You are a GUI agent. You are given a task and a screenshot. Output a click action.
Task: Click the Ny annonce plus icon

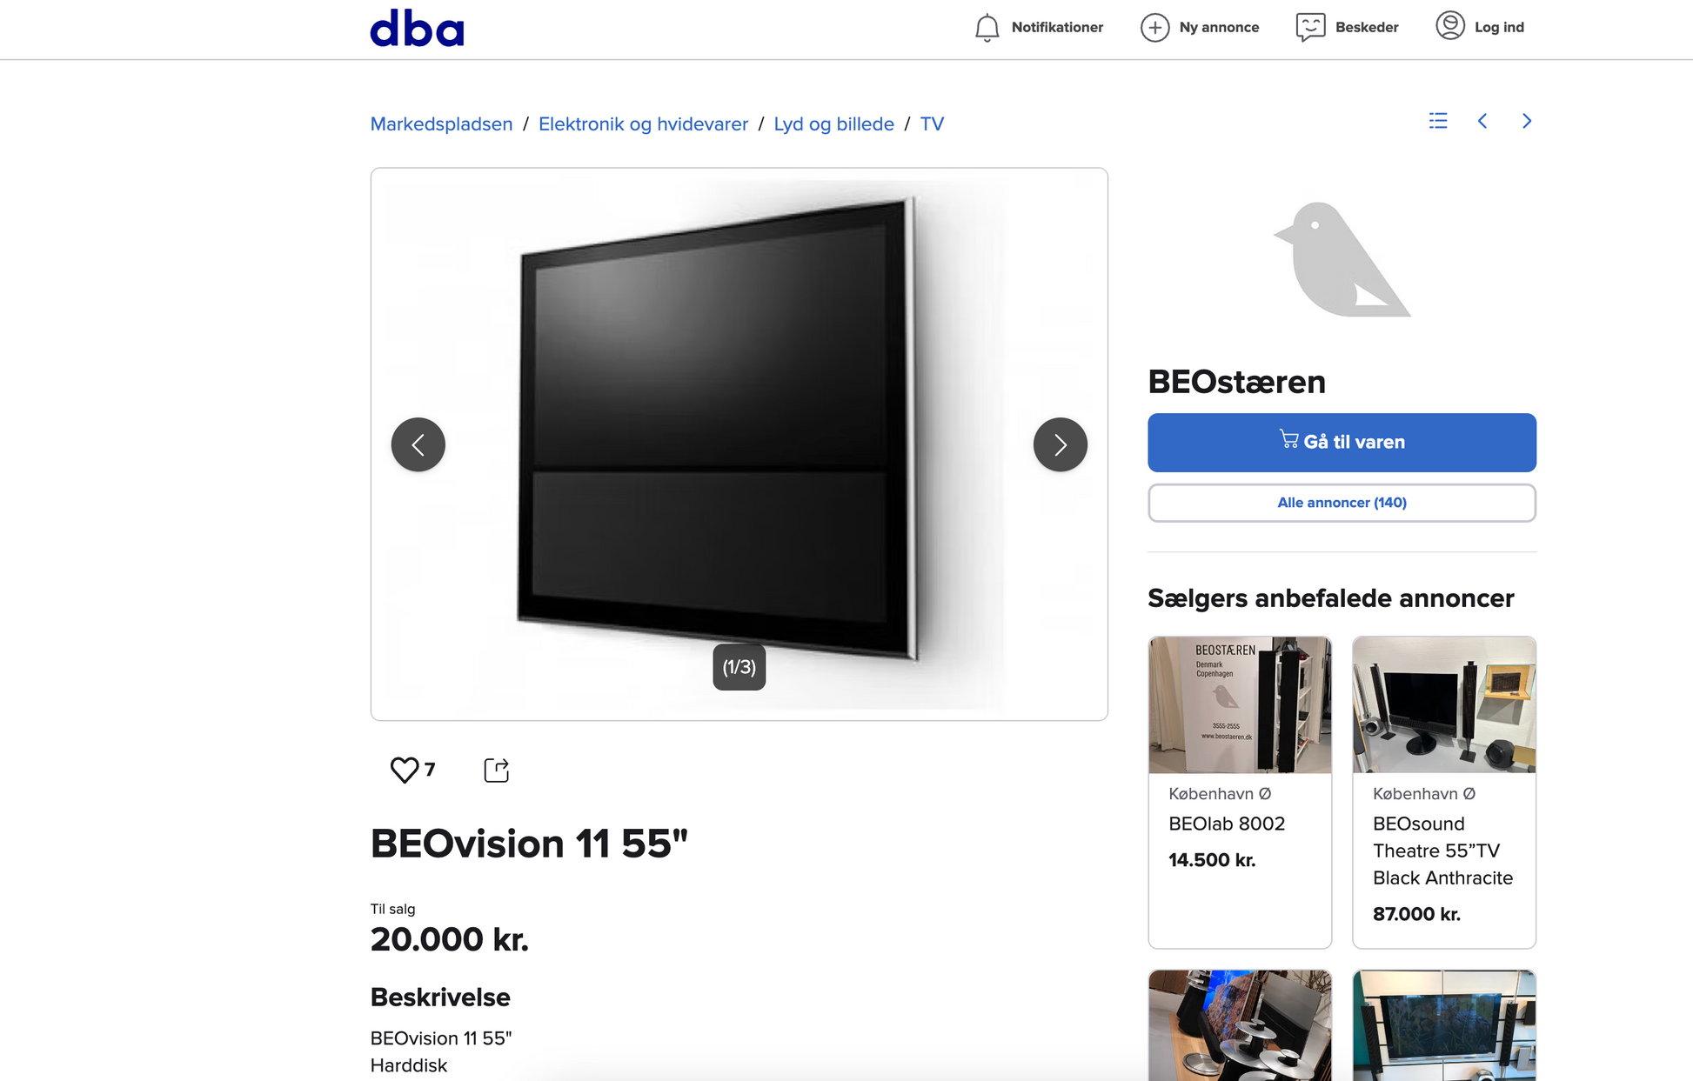pos(1154,28)
